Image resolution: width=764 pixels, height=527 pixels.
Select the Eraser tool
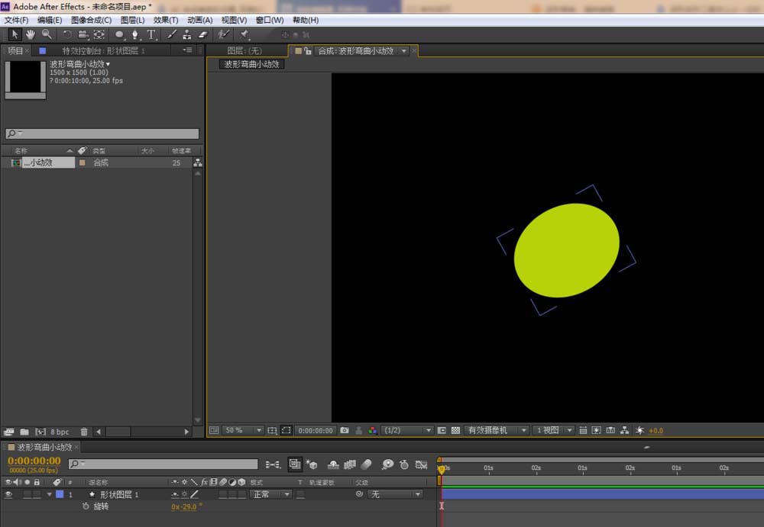pyautogui.click(x=202, y=34)
